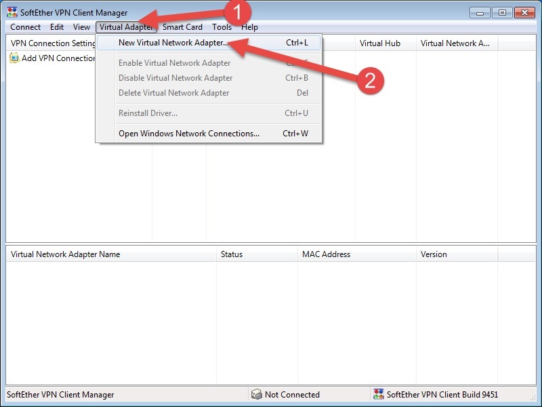Select Delete Virtual Network Adapter entry
Screen dimensions: 542x407
pyautogui.click(x=209, y=93)
